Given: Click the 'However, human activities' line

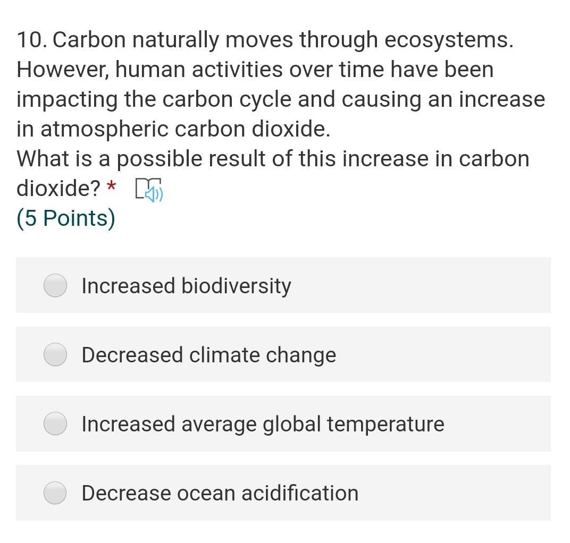Looking at the screenshot, I should (255, 70).
